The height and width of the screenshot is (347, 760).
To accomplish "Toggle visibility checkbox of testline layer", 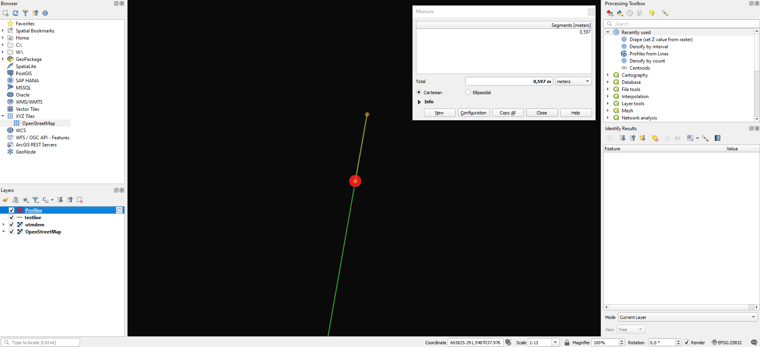I will pos(11,217).
